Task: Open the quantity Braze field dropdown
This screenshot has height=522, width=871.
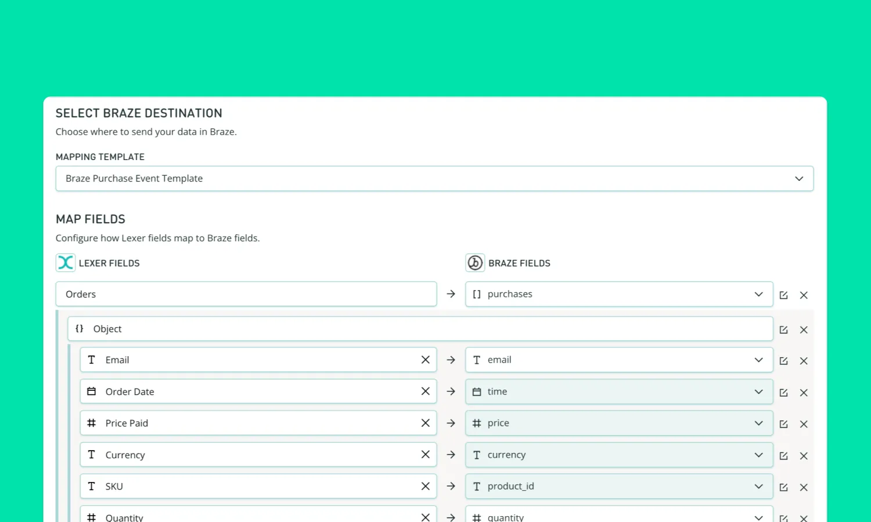Action: pos(619,514)
